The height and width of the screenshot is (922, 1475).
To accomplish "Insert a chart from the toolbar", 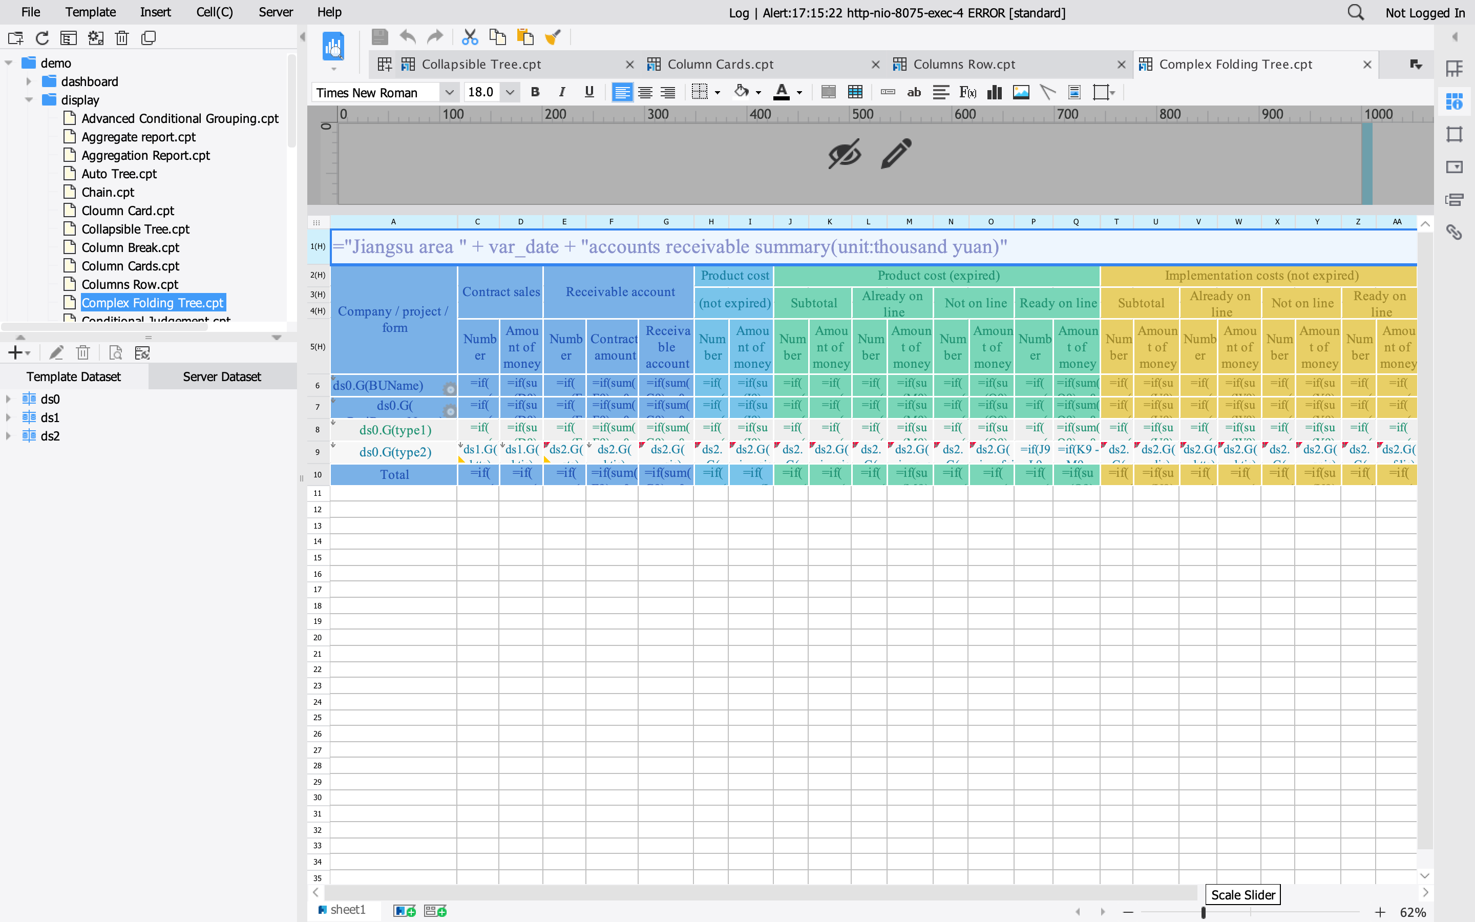I will [x=994, y=92].
